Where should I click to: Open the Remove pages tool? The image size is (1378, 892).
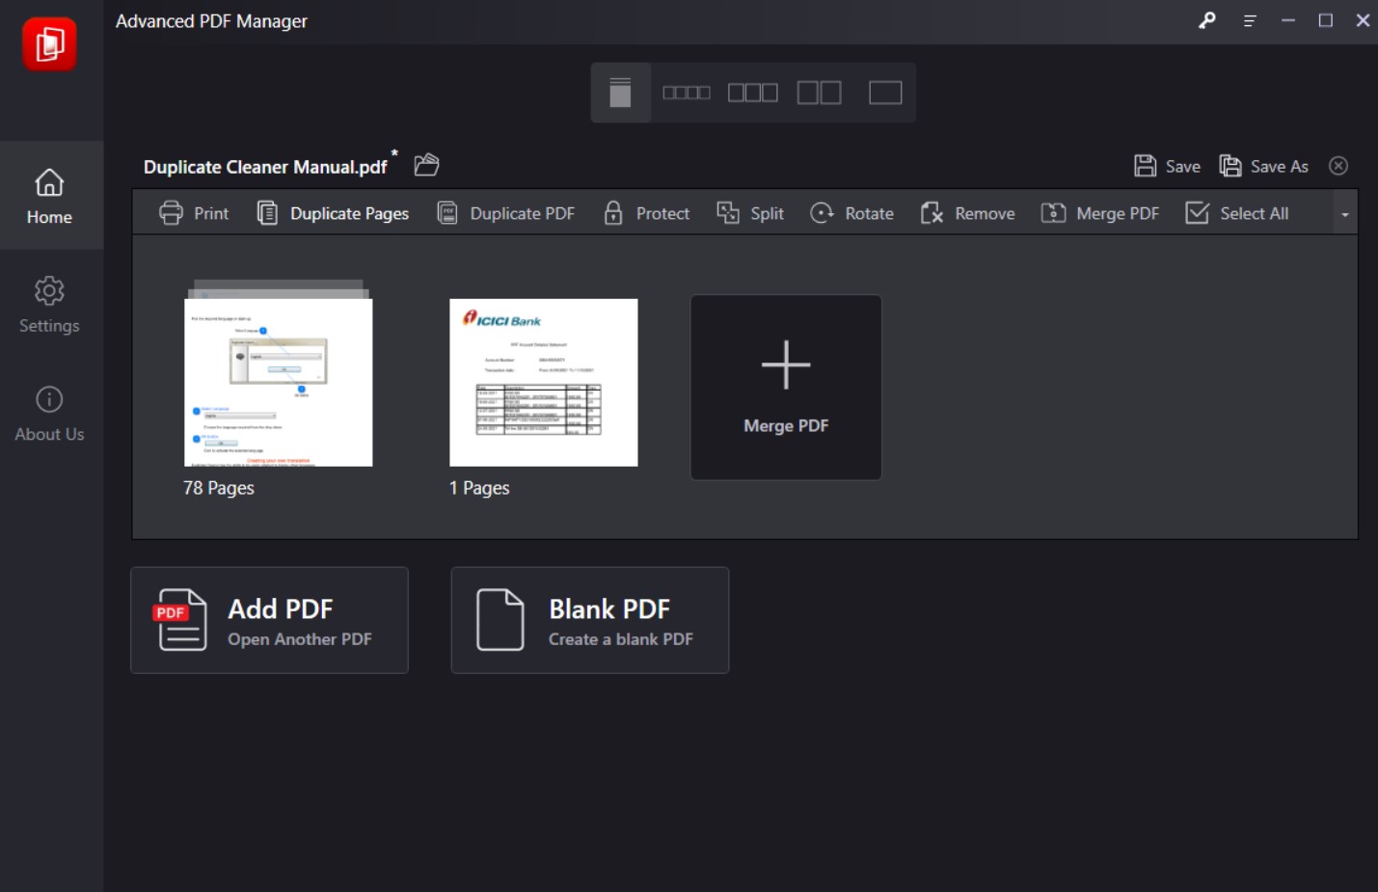click(967, 213)
